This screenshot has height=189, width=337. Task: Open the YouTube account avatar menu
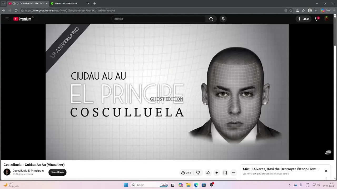(326, 19)
